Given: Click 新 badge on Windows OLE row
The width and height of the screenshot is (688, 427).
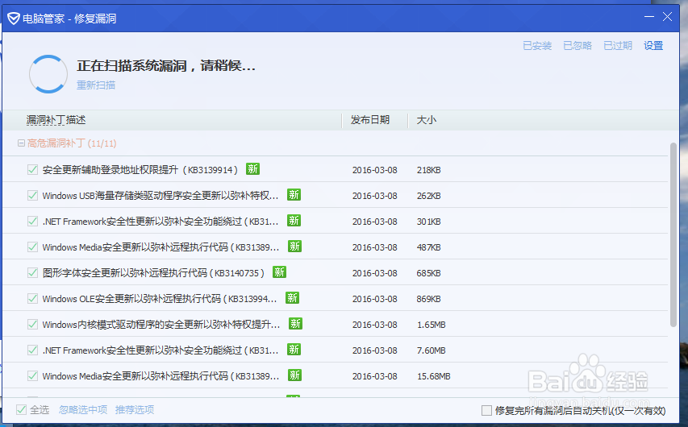Looking at the screenshot, I should [292, 297].
